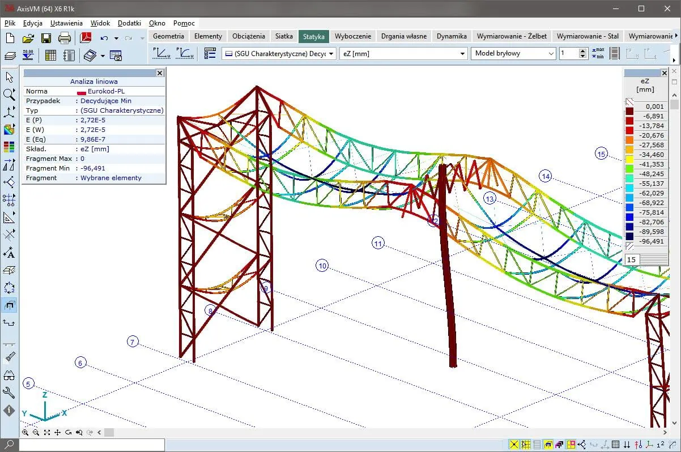This screenshot has width=681, height=452.
Task: Export to PDF using the red PDF icon
Action: (86, 39)
